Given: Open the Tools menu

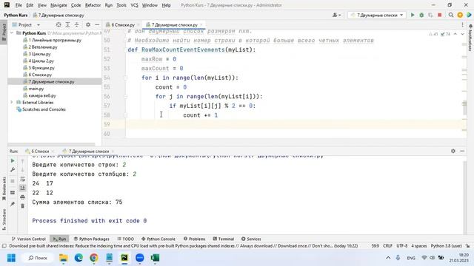Looking at the screenshot, I should (121, 5).
